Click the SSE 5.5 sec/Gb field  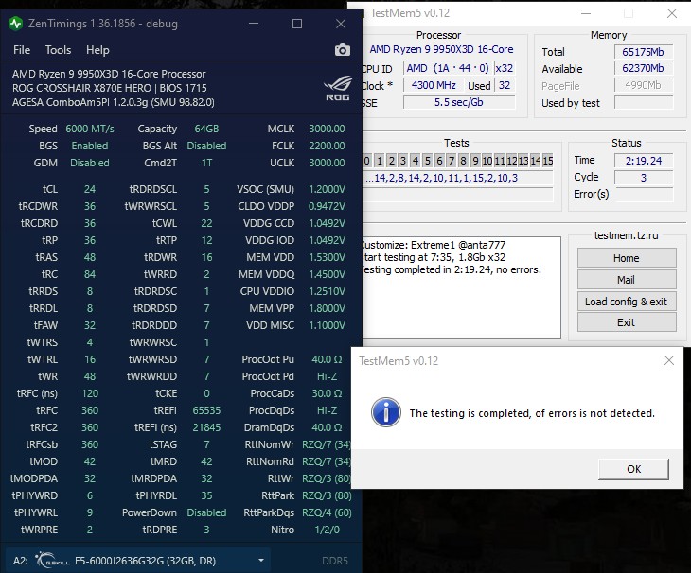459,102
